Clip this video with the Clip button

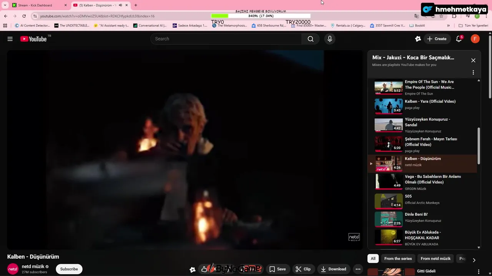pos(303,269)
